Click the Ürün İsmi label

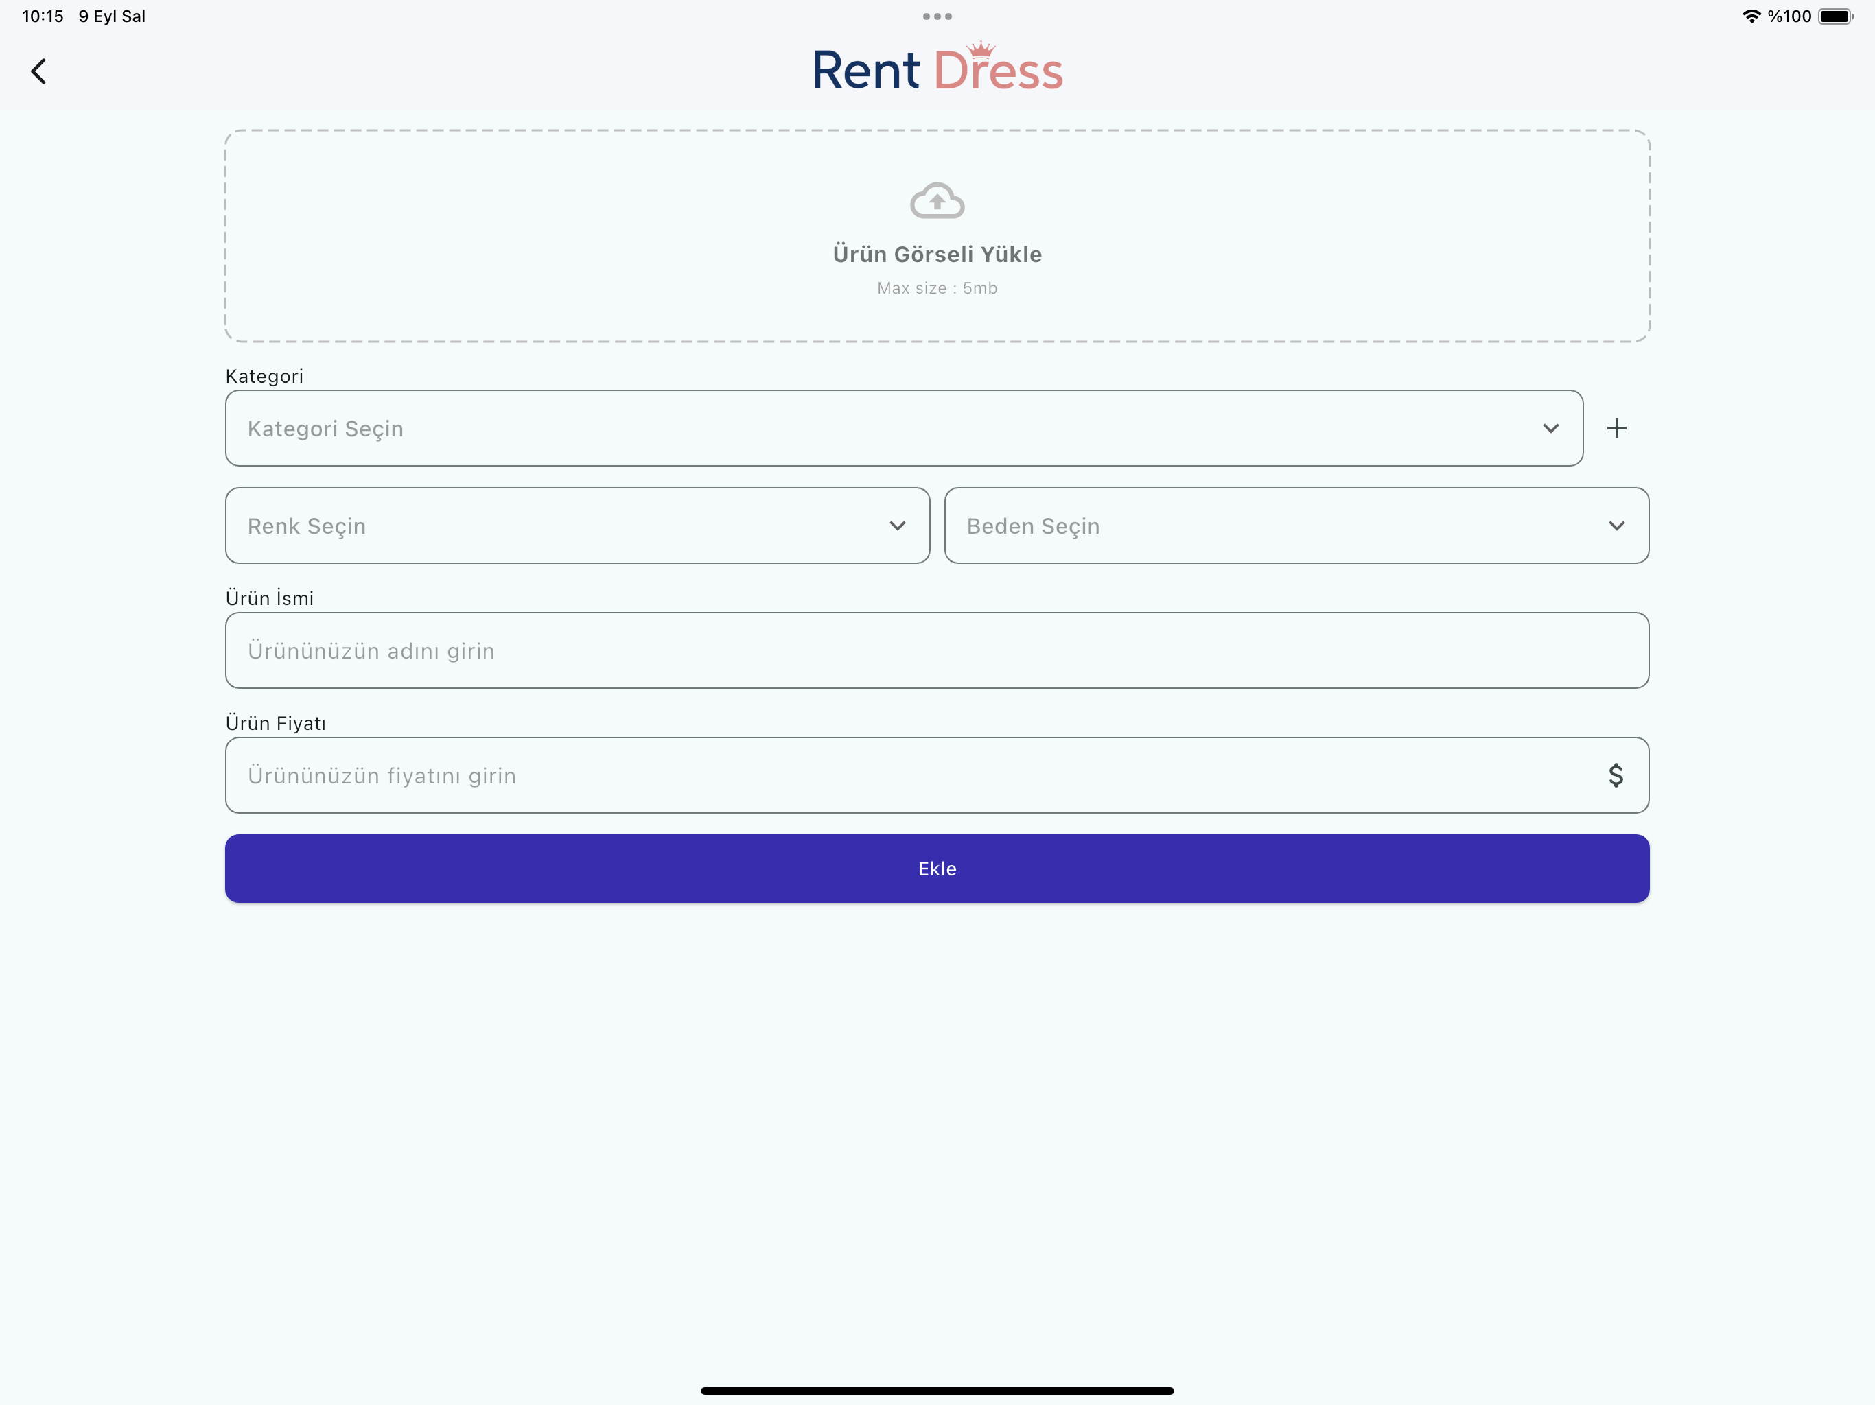coord(270,598)
